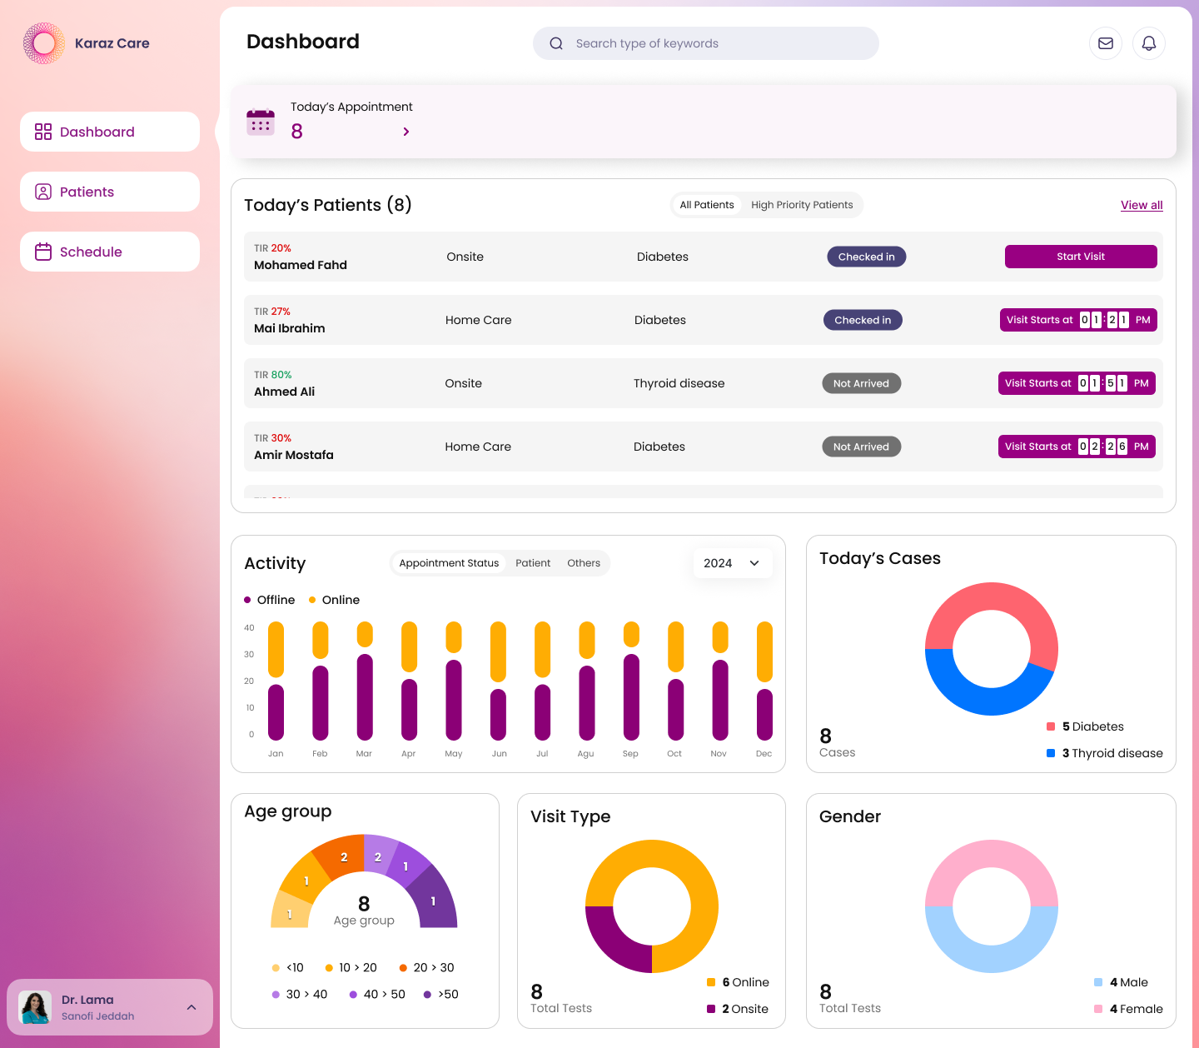Click Amir Mostafa's Not Arrived status
This screenshot has height=1048, width=1199.
coord(861,447)
